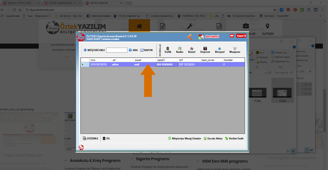
Task: Select phone cell 564 6545646
Action: point(167,65)
